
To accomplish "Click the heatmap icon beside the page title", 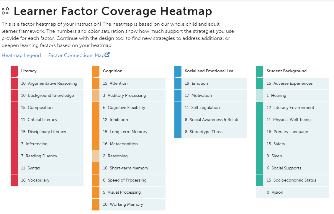I will click(x=5, y=11).
